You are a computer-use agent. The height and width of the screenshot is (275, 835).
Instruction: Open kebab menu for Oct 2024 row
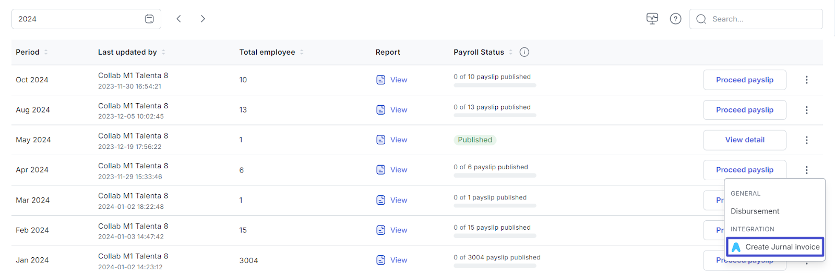tap(806, 80)
